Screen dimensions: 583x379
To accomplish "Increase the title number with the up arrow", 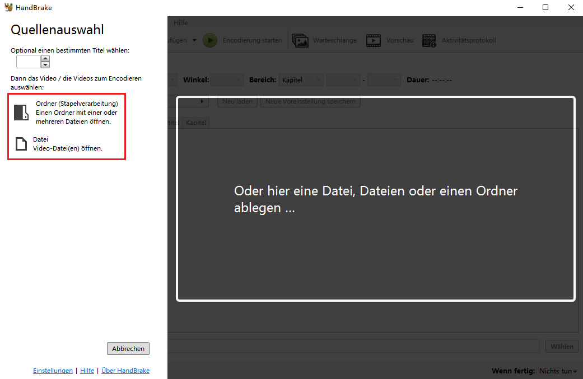I will pyautogui.click(x=45, y=58).
